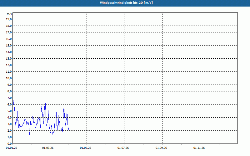Select the 17,0 y-axis label

tap(9, 32)
